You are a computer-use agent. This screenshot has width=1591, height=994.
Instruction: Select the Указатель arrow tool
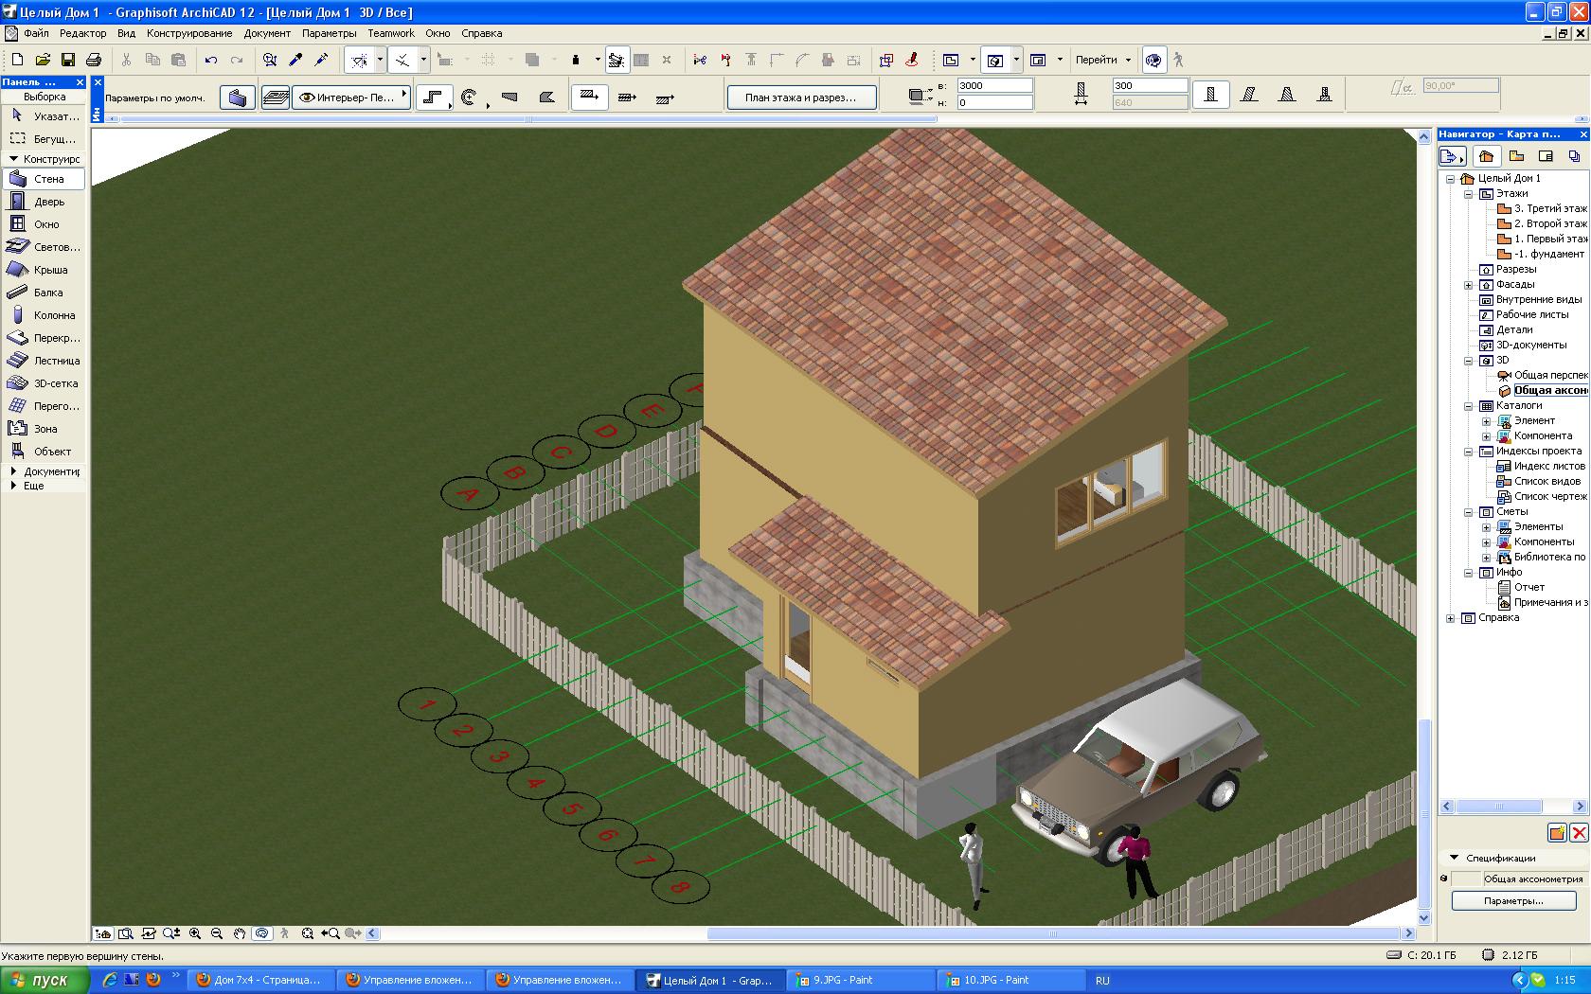point(44,116)
